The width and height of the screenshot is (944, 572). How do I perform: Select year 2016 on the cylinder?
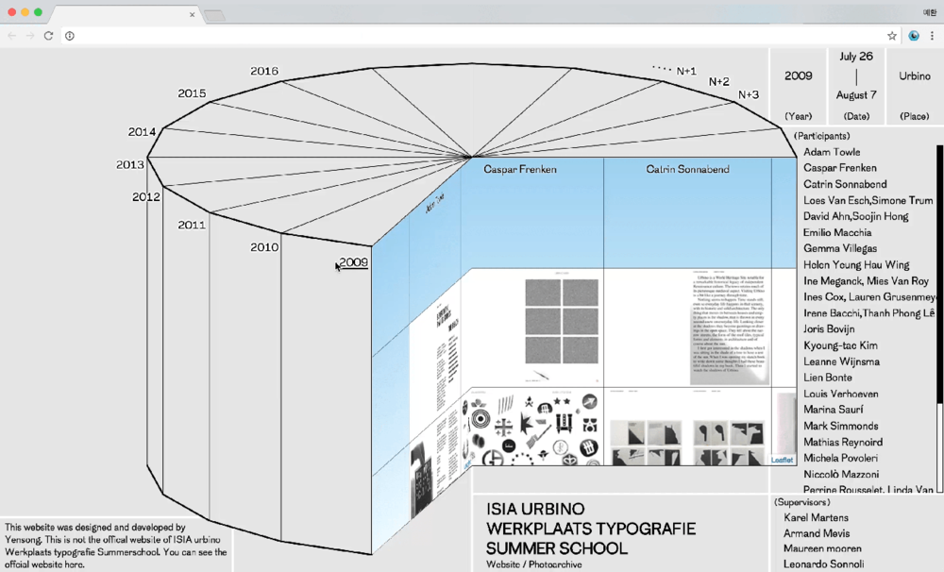tap(264, 71)
